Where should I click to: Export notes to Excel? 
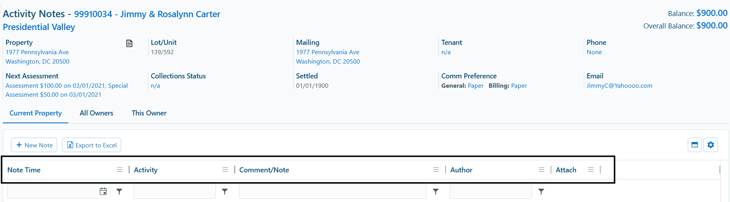[92, 145]
